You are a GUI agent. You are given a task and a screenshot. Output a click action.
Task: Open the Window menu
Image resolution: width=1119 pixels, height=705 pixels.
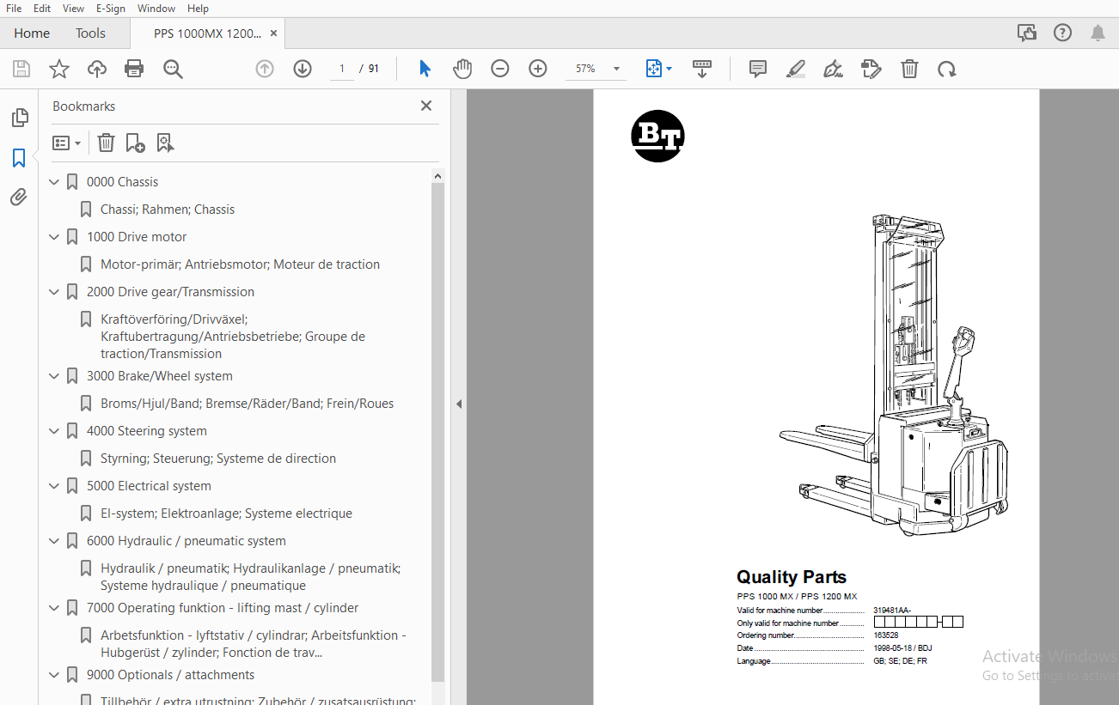coord(156,9)
